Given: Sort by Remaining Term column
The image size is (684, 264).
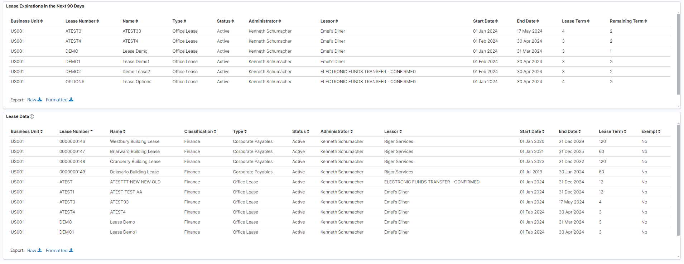Looking at the screenshot, I should (628, 21).
